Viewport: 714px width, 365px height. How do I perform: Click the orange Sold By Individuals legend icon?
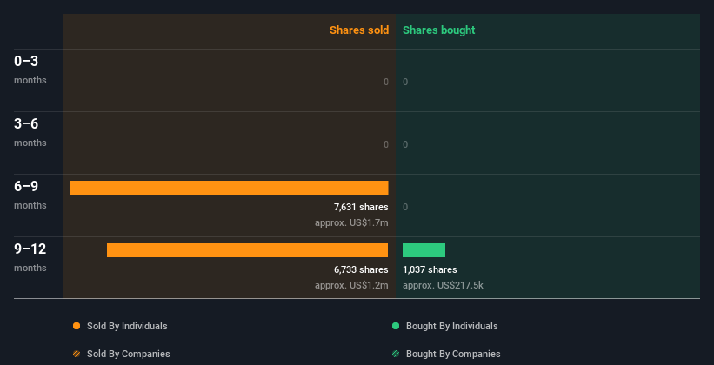[x=77, y=326]
